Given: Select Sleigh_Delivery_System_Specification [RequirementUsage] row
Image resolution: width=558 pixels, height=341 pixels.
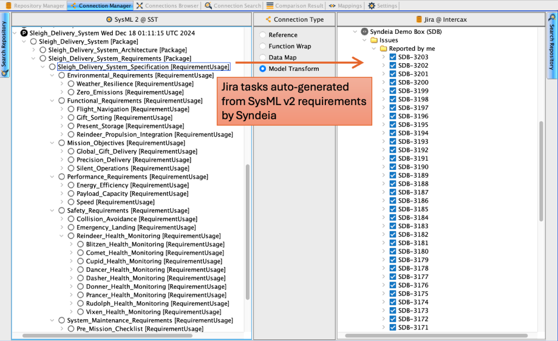Looking at the screenshot, I should (143, 67).
